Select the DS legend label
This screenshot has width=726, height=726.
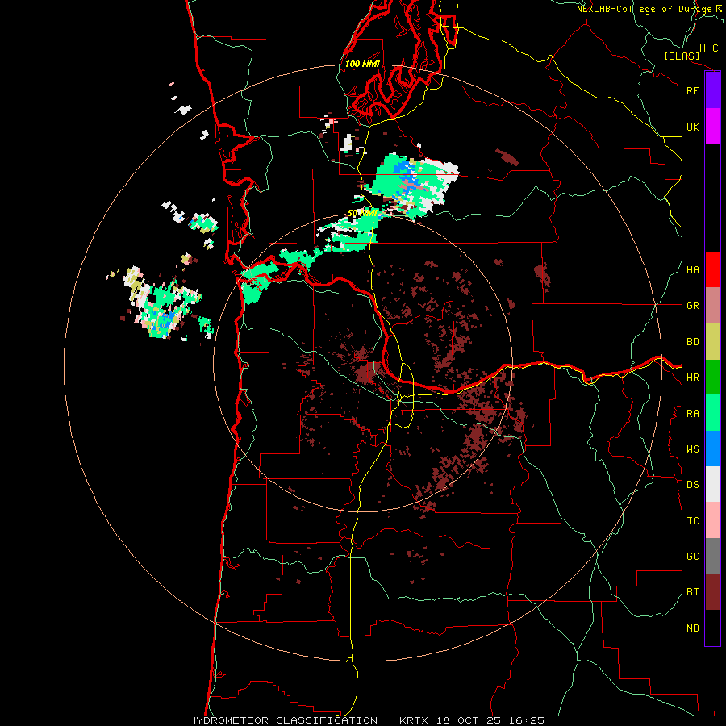693,485
